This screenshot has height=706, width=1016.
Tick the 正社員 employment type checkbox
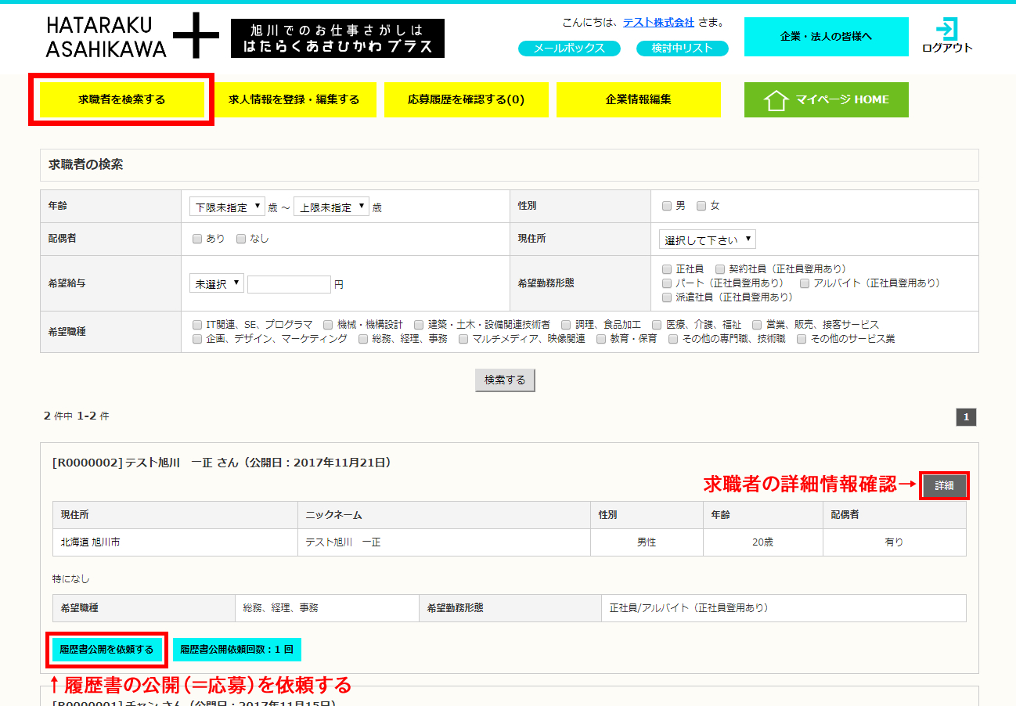click(667, 269)
